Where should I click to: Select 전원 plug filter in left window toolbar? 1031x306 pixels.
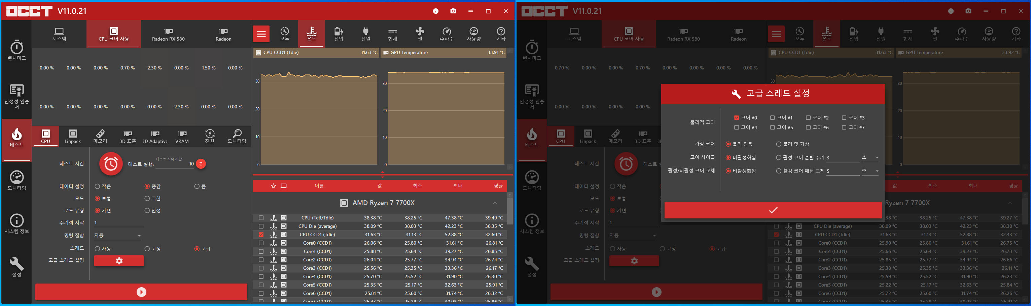coord(365,34)
